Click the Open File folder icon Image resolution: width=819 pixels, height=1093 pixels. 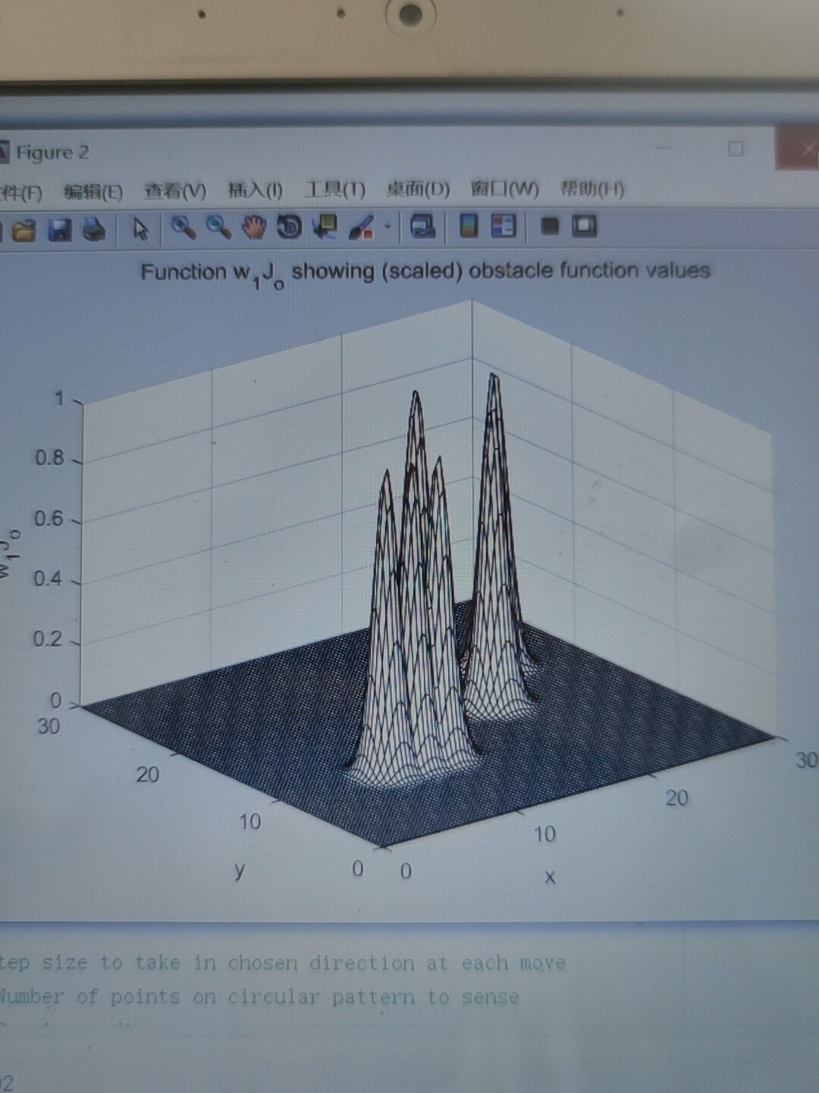point(24,230)
